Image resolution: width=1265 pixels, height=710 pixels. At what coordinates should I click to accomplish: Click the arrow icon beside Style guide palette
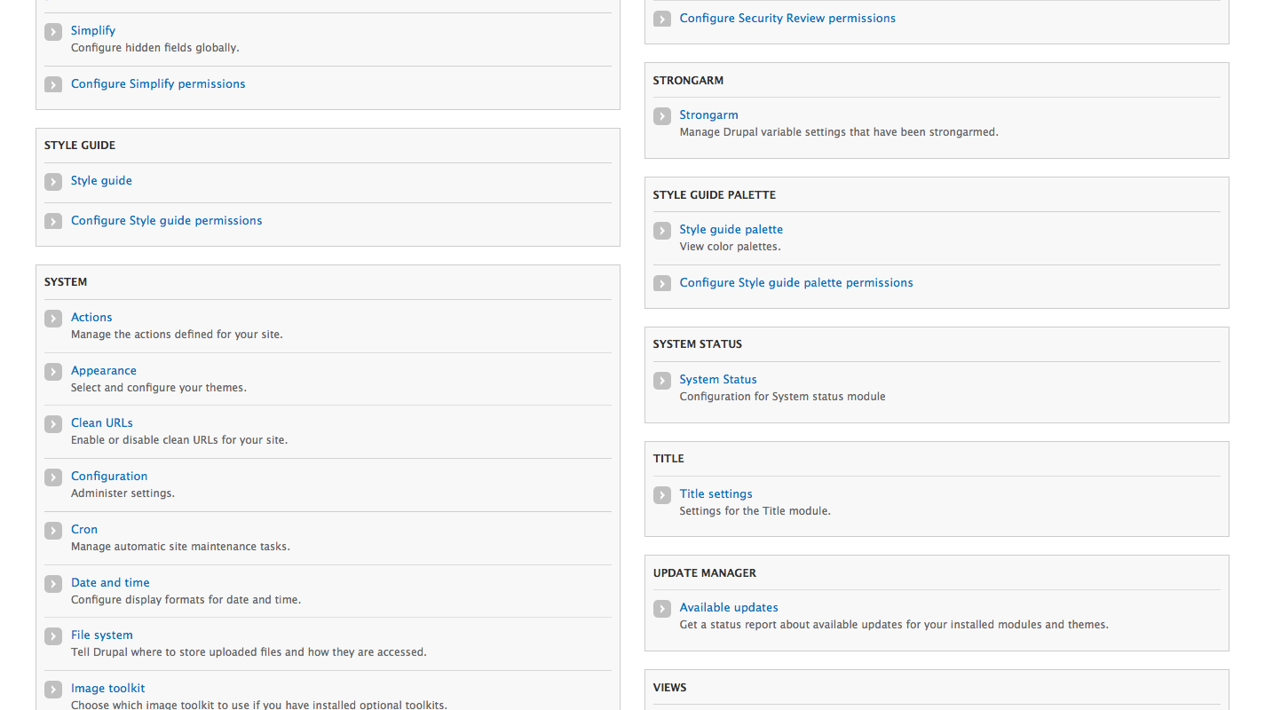(662, 231)
